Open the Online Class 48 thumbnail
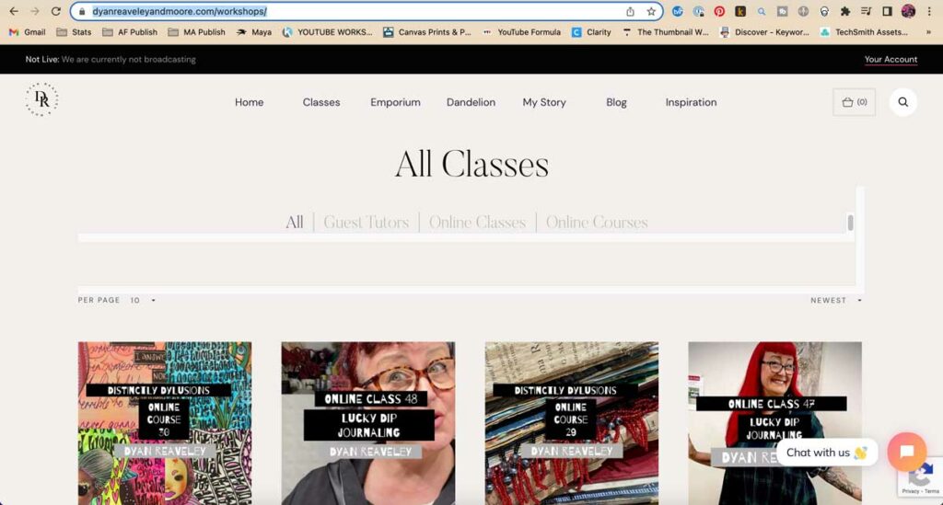The image size is (943, 505). [368, 423]
